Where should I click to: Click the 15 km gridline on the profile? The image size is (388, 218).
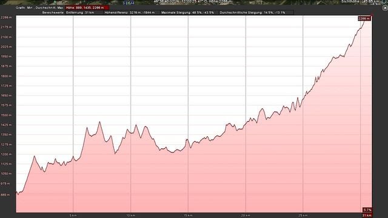click(188, 114)
